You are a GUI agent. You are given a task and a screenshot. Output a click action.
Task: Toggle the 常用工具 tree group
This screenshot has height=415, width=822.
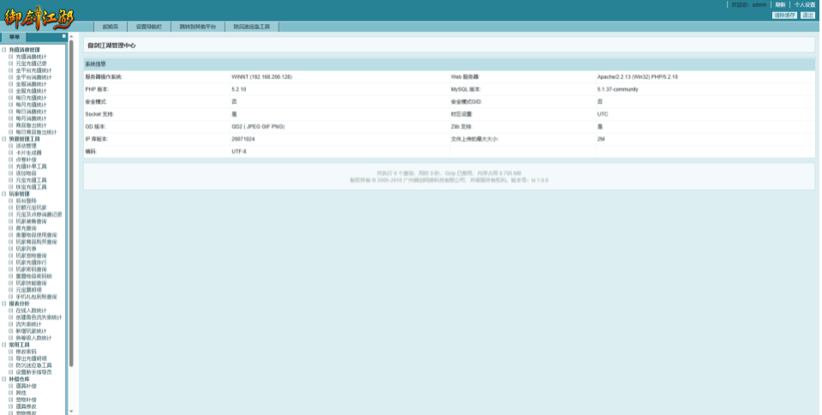click(x=4, y=345)
